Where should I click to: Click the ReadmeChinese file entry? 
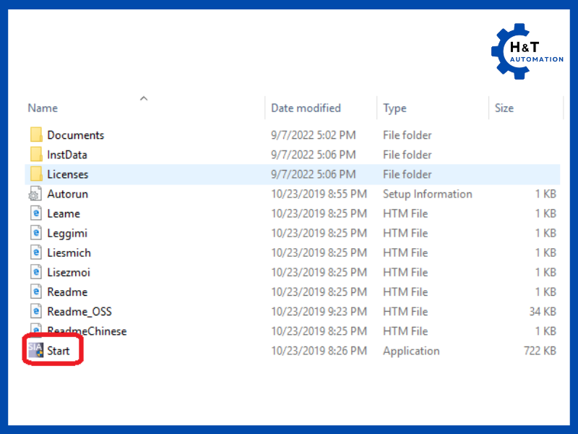pos(87,331)
